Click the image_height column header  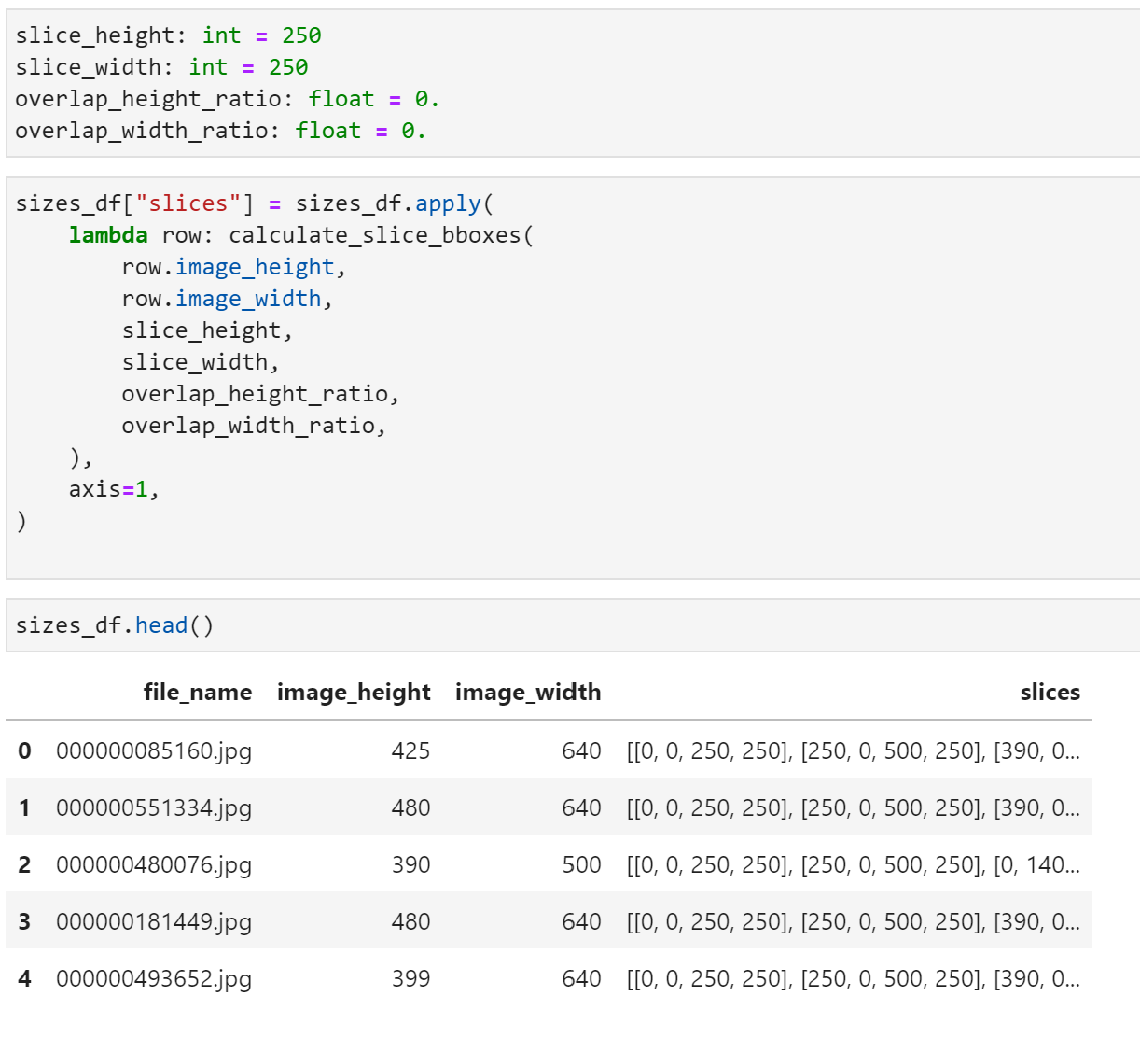tap(354, 693)
